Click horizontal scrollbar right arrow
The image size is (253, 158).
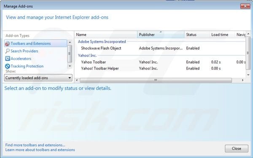pos(243,80)
